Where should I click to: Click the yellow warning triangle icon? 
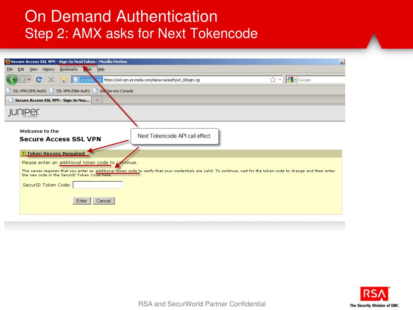coord(23,153)
